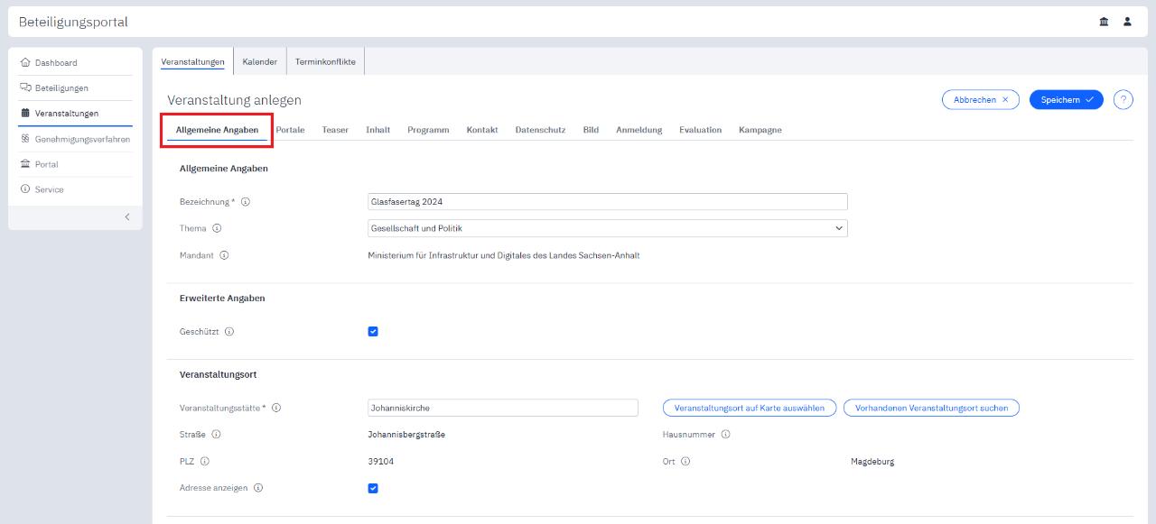Focus the Bezeichnung input field
Screen dimensions: 1156x524
coord(607,202)
